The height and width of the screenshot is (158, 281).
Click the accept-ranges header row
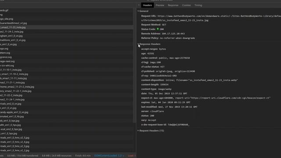point(153,49)
